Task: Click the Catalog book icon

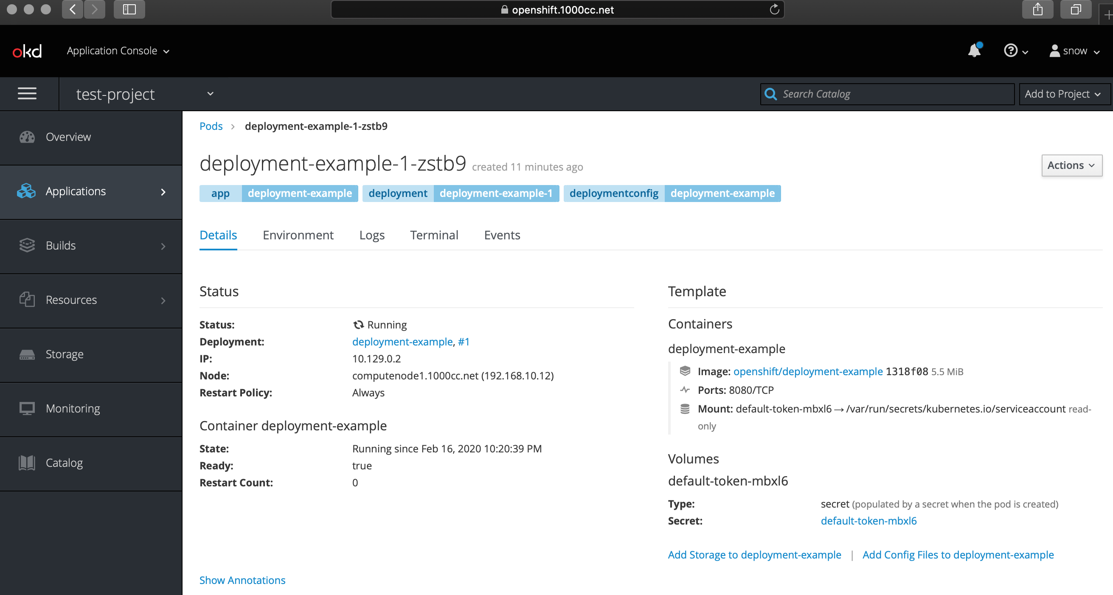Action: pos(27,463)
